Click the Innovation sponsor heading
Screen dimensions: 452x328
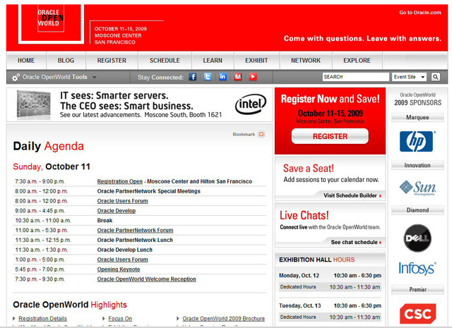click(x=417, y=165)
